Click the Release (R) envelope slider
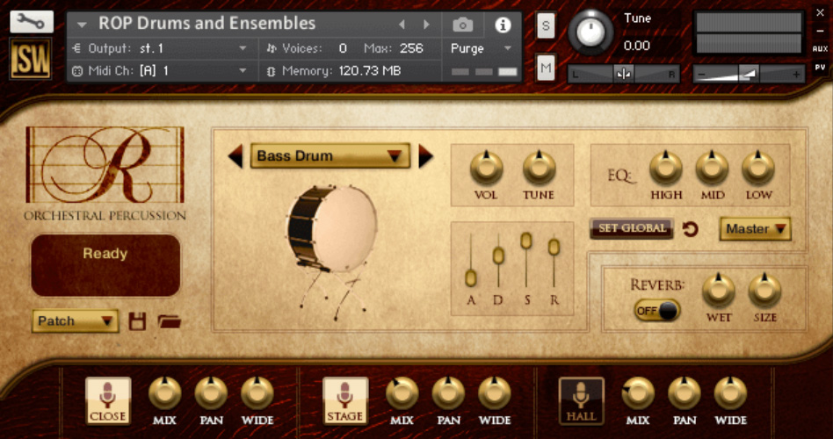This screenshot has width=833, height=439. (554, 247)
